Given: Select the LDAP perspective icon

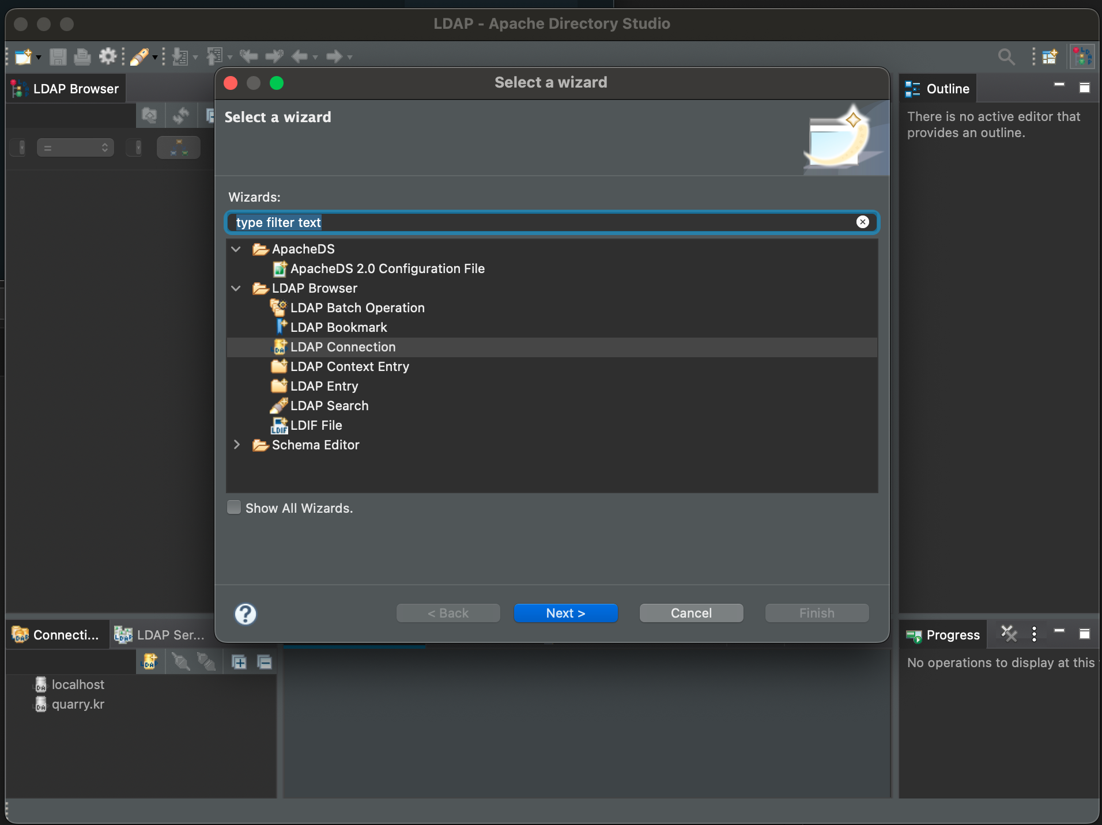Looking at the screenshot, I should point(1082,56).
